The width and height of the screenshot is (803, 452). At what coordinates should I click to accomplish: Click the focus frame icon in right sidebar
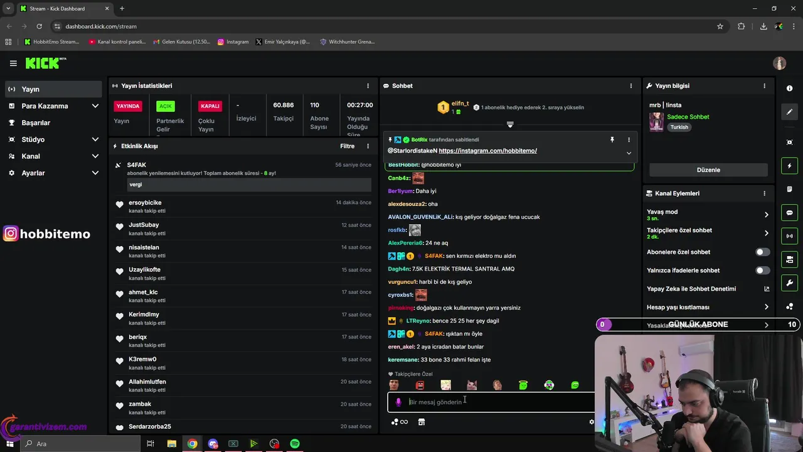pos(789,143)
